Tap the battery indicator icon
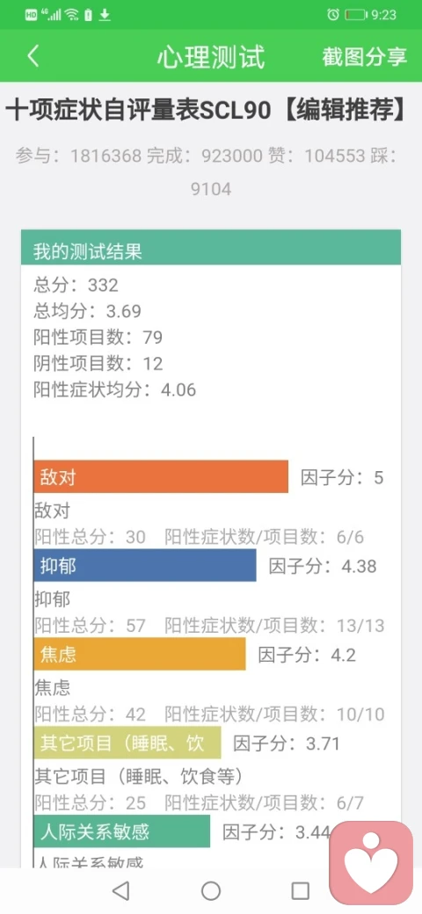 (x=356, y=15)
